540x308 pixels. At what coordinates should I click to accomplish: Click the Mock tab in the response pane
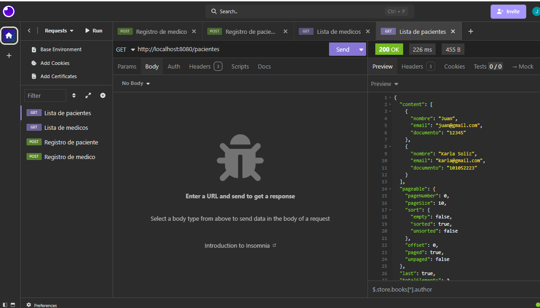[x=523, y=66]
